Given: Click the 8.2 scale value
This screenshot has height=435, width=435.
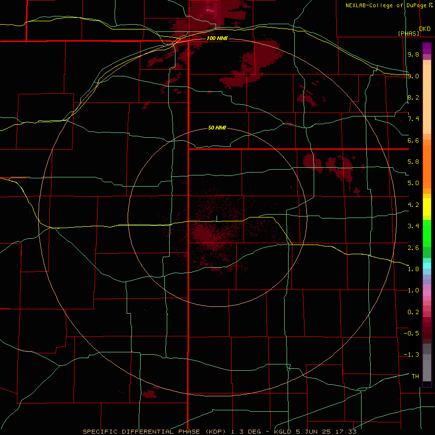Looking at the screenshot, I should (413, 97).
